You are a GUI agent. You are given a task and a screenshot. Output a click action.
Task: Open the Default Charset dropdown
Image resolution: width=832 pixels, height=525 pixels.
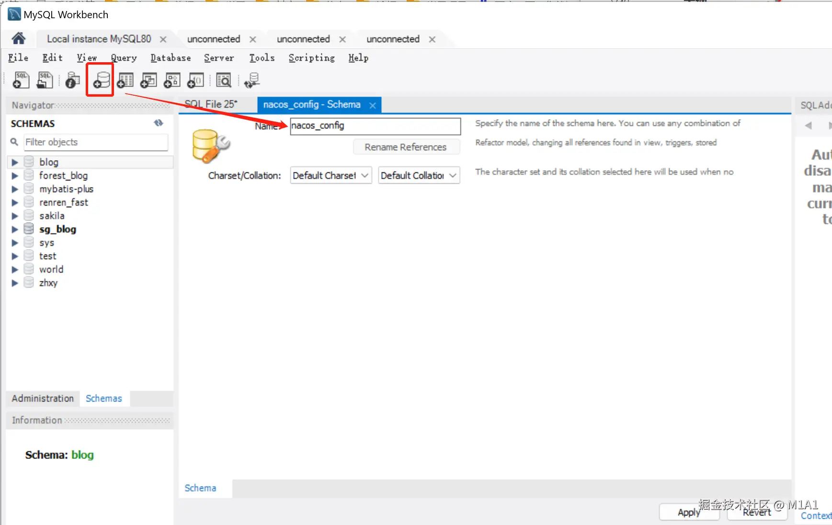(x=331, y=175)
